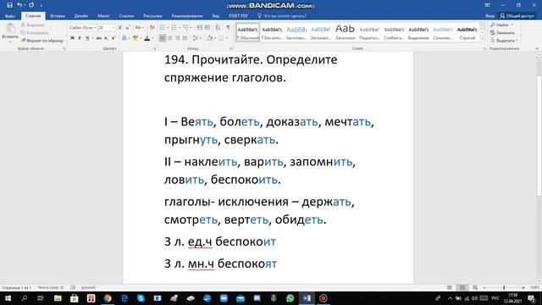Switch to the Макет tab

(x=103, y=16)
